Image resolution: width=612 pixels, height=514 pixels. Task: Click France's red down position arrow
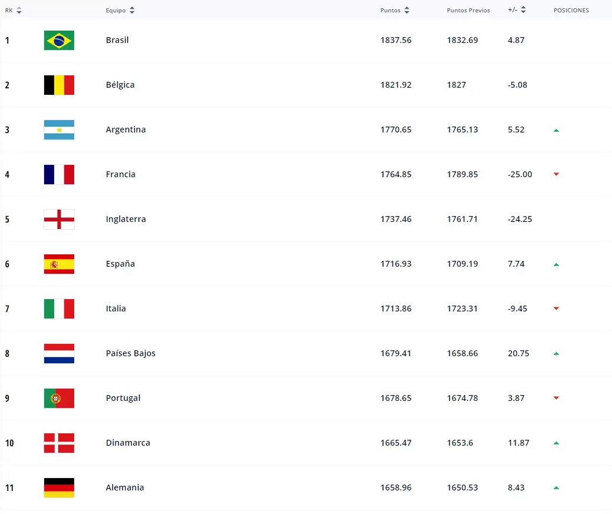pos(556,174)
